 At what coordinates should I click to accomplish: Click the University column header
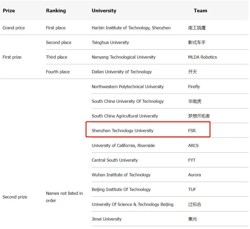click(104, 11)
